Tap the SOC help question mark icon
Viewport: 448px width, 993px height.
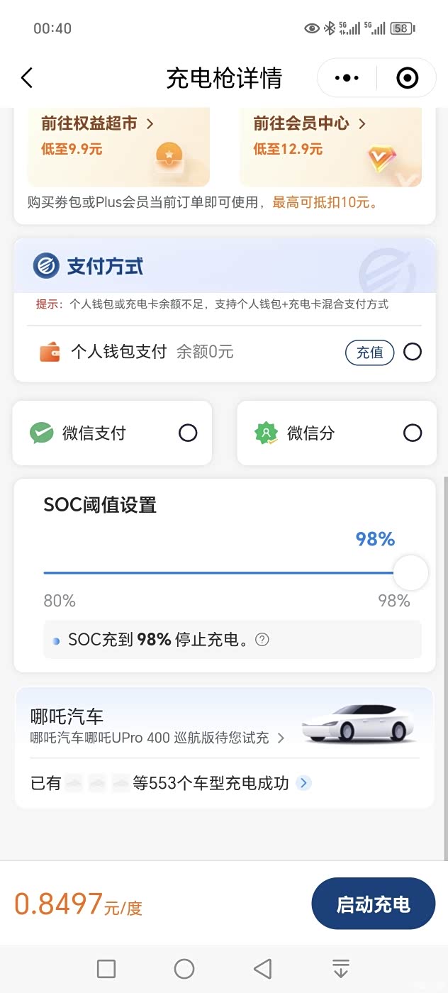262,640
